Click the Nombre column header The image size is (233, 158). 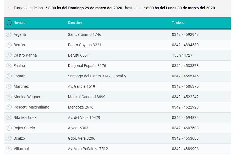(19, 23)
